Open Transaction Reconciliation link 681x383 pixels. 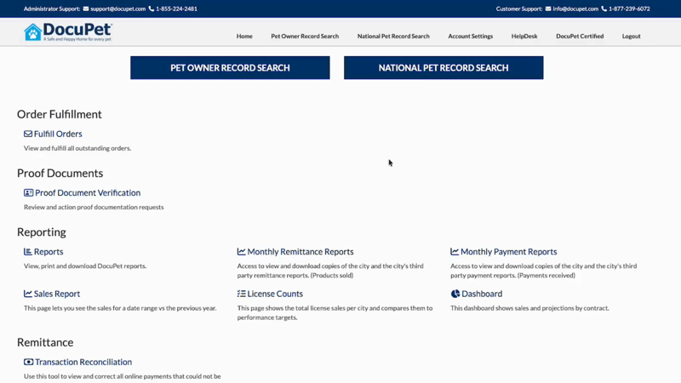pos(83,362)
